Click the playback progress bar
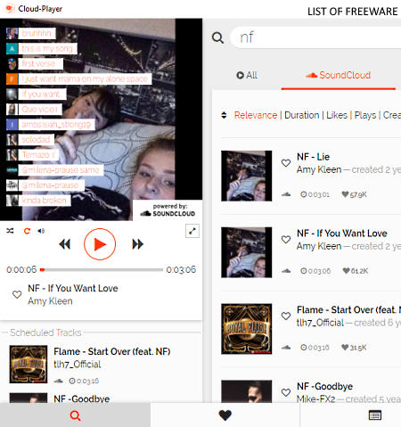The image size is (401, 427). tap(102, 270)
